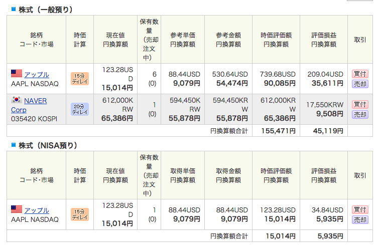This screenshot has height=251, width=379.
Task: Click 売却 button for AAPL in NISA預り
Action: [x=360, y=219]
